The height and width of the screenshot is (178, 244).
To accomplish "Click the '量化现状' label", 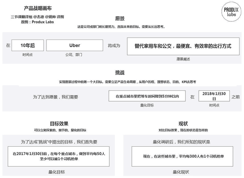I will (181, 172).
